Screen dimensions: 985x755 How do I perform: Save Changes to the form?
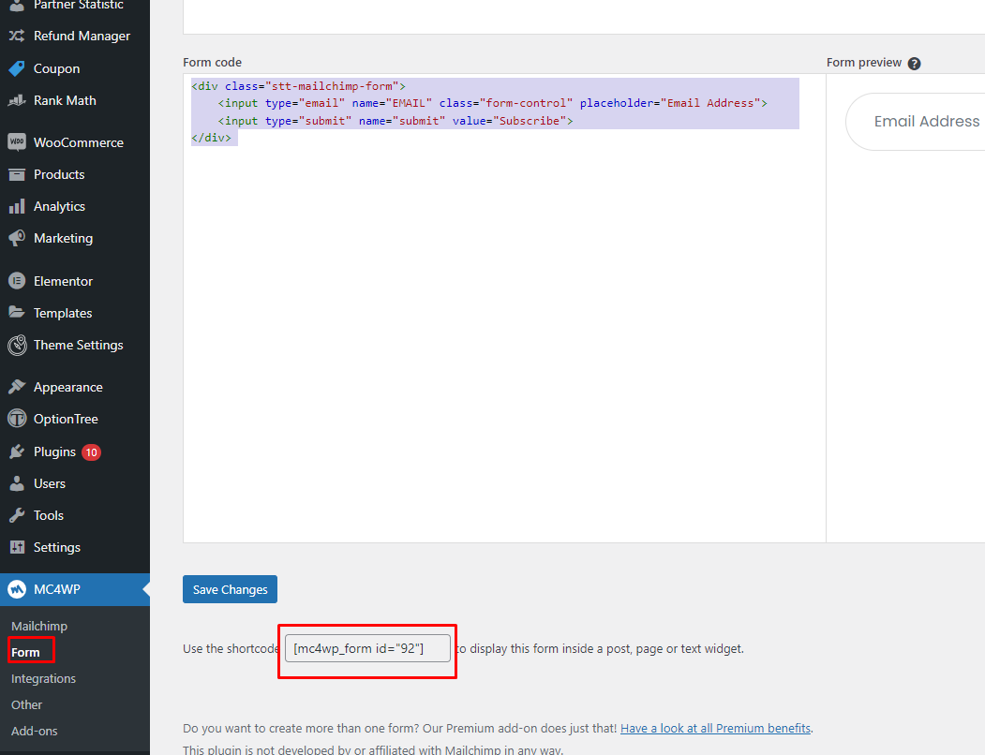[x=230, y=589]
